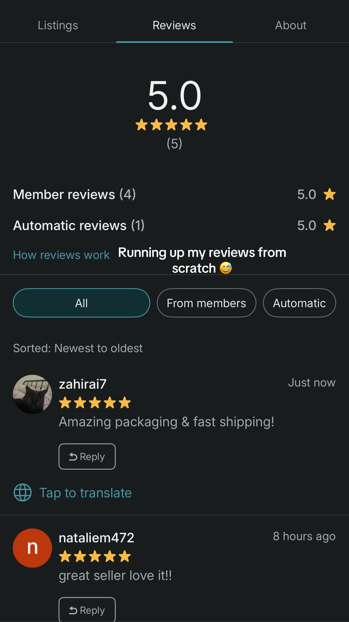Image resolution: width=349 pixels, height=622 pixels.
Task: Open nataliem472's orange avatar
Action: (32, 548)
